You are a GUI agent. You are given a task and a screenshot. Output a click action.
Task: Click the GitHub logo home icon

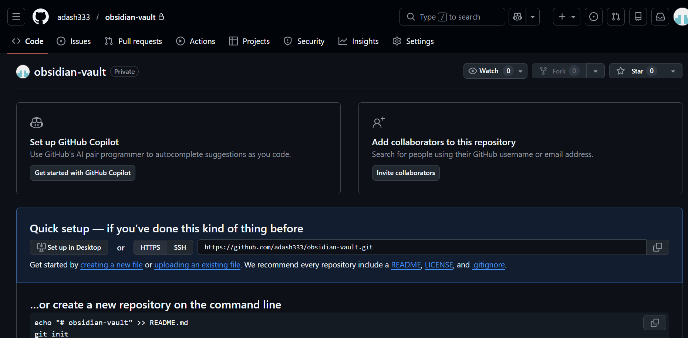[x=41, y=17]
